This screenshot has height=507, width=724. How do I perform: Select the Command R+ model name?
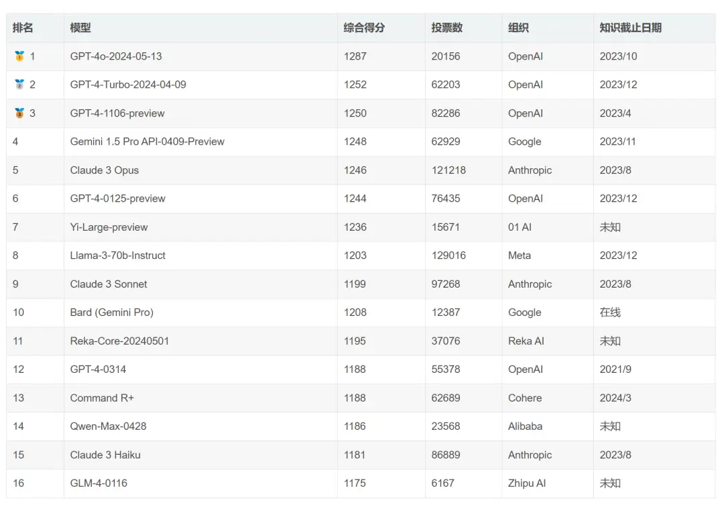pos(102,398)
